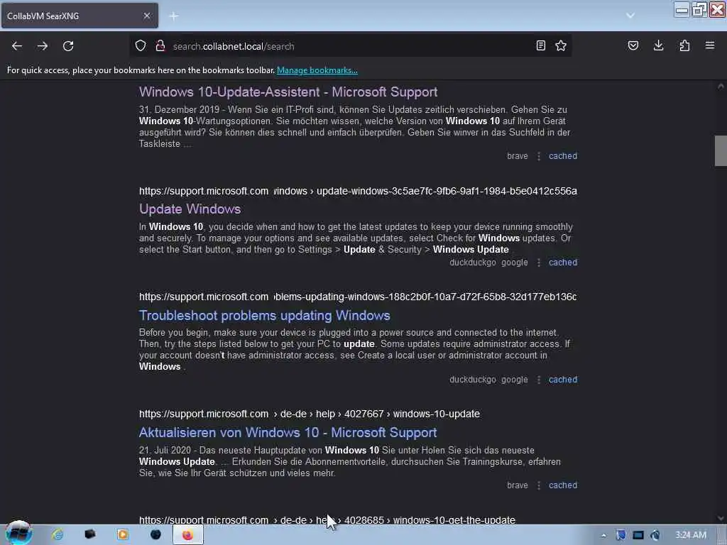Expand options dots for Aktualisieren result
The width and height of the screenshot is (727, 545).
coord(538,485)
